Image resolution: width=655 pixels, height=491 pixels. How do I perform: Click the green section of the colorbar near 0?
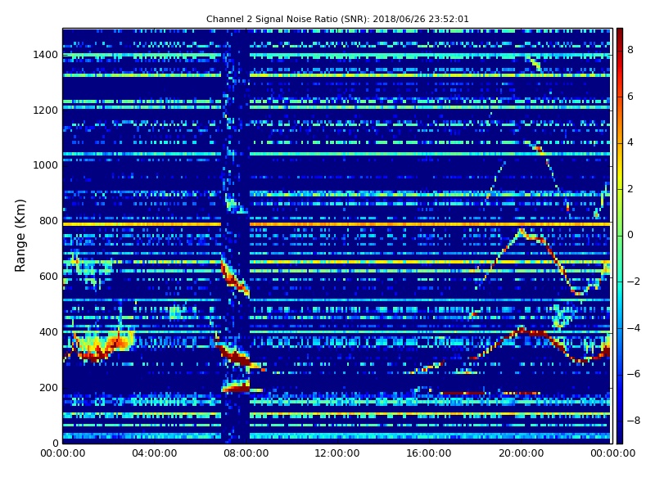tap(620, 235)
